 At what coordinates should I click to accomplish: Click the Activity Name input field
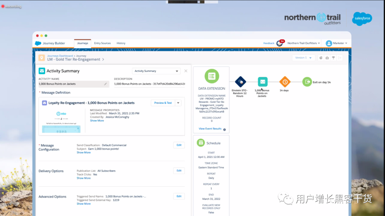pos(74,84)
